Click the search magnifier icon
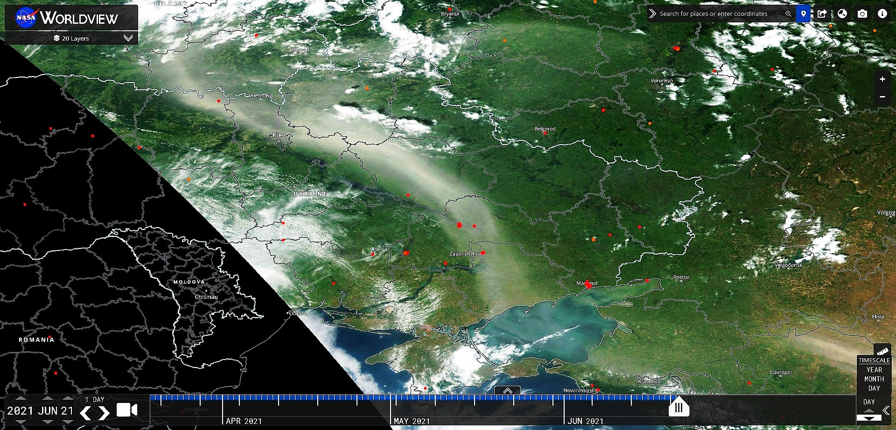The width and height of the screenshot is (896, 430). pos(788,14)
